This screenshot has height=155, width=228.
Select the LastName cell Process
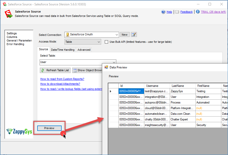pos(183,103)
